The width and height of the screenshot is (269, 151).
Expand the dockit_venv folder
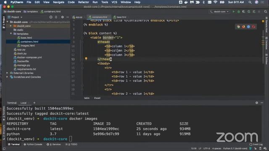11,26
